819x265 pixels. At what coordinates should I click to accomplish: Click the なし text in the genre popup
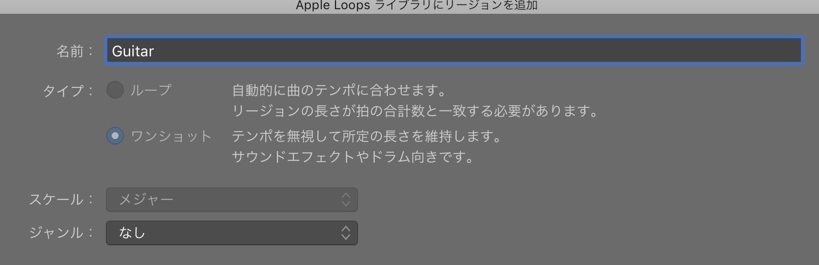(x=132, y=233)
